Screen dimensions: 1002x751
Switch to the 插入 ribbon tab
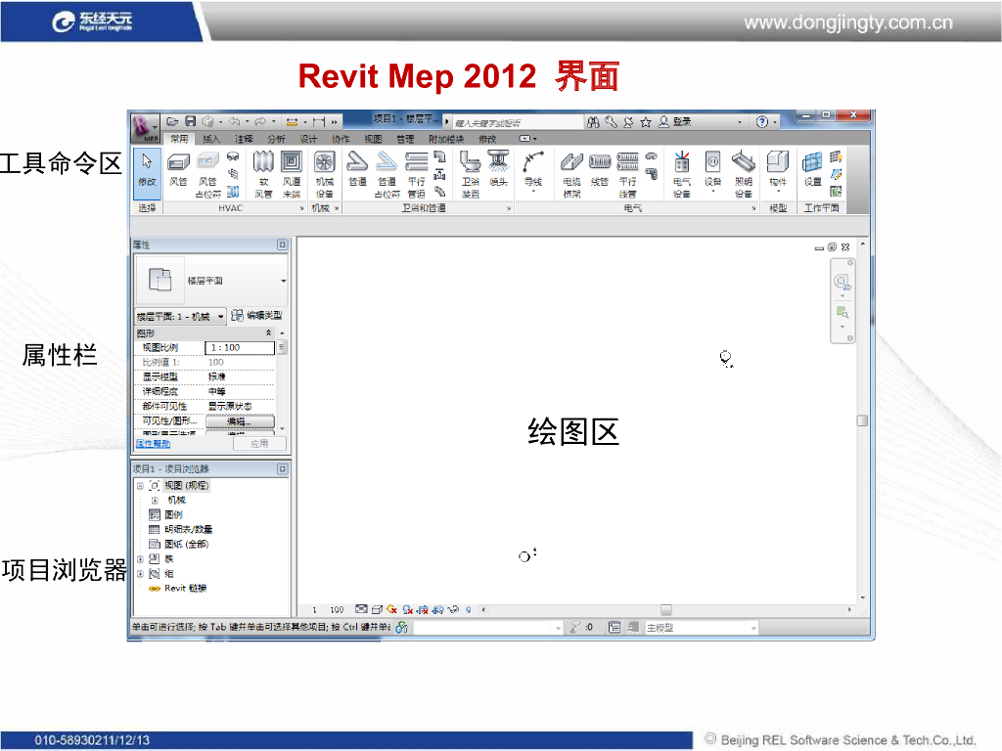pos(211,139)
